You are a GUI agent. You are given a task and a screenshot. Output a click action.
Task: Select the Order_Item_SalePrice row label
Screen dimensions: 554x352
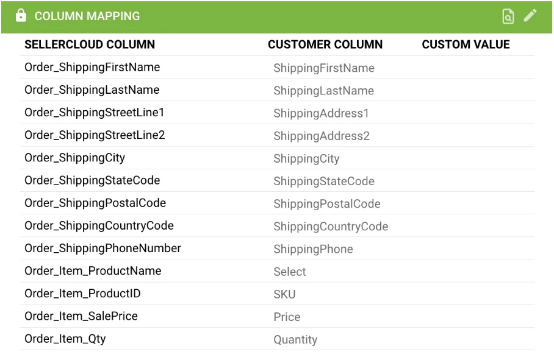click(81, 315)
